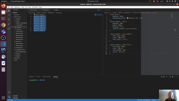Open the Extensions view
The image size is (179, 101).
click(9, 29)
